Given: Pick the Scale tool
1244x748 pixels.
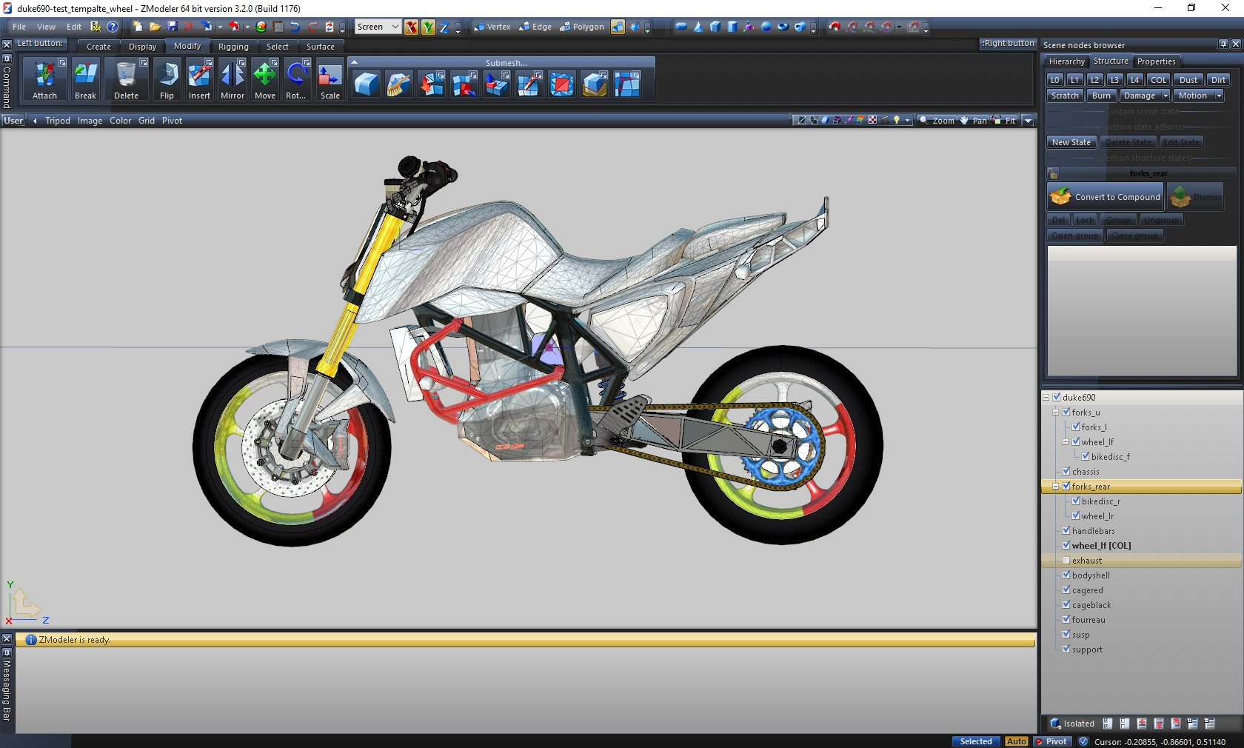Looking at the screenshot, I should click(330, 75).
